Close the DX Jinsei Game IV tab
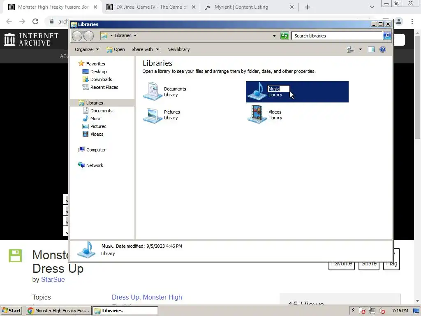The width and height of the screenshot is (421, 316). 194,7
